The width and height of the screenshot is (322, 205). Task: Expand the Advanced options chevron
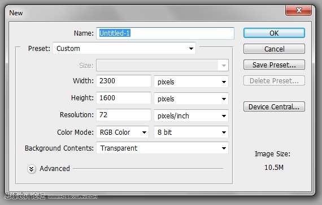click(32, 169)
